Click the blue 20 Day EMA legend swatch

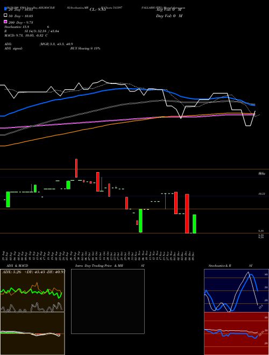coord(5,9)
